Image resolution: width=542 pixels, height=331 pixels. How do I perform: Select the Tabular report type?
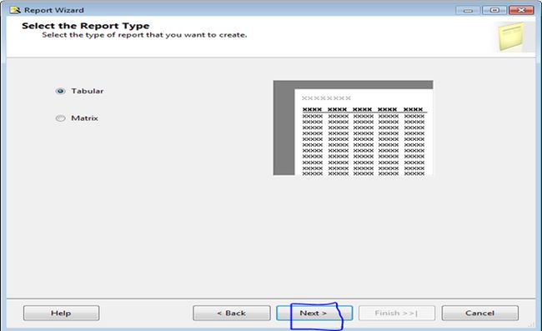coord(61,91)
